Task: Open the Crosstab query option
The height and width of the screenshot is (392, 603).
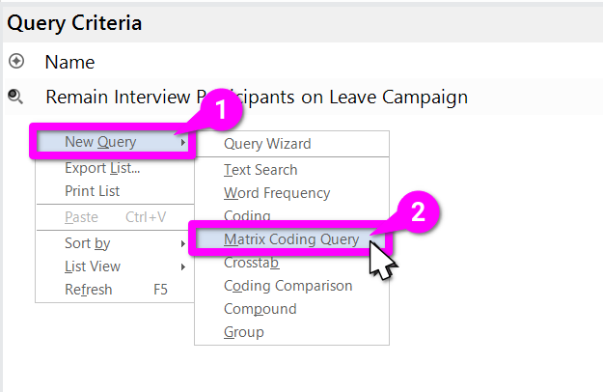Action: click(251, 263)
